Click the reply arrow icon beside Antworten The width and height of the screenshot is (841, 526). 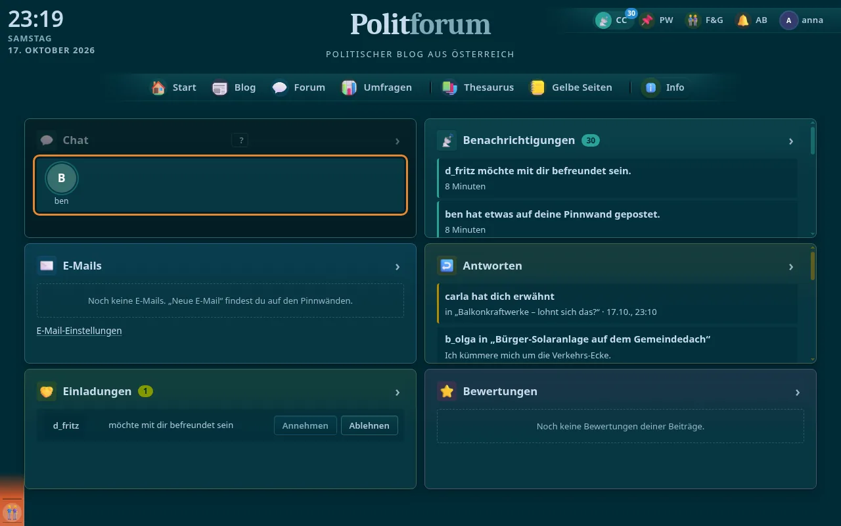tap(447, 266)
